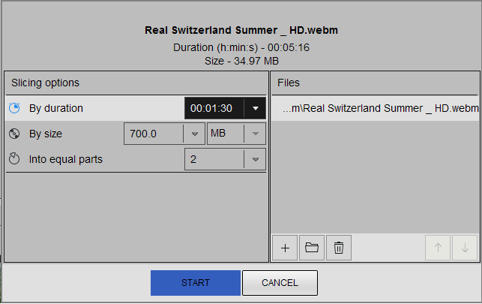Add a file with the plus icon
The image size is (482, 304).
click(285, 248)
